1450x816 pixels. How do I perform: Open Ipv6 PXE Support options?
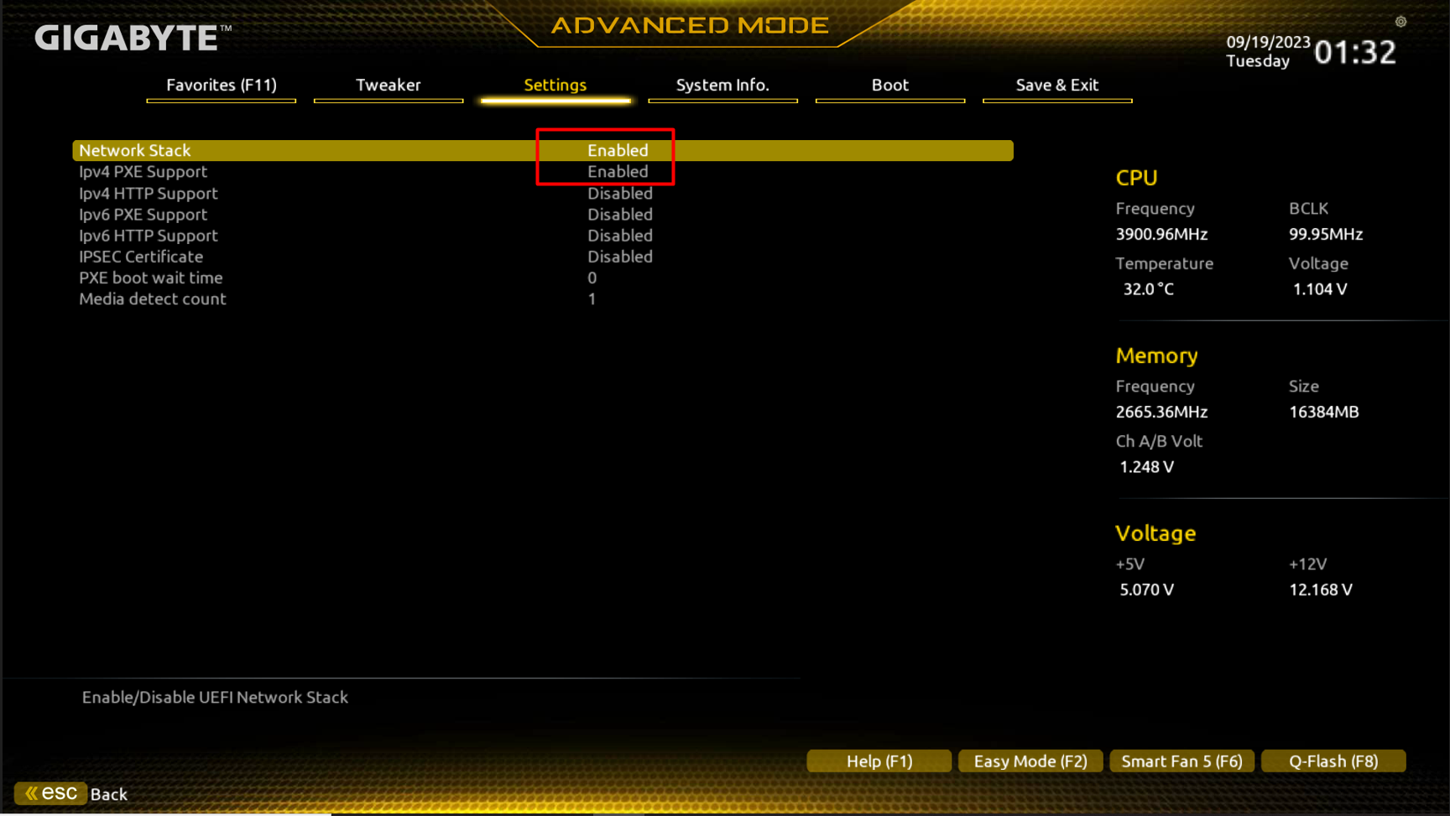point(620,214)
